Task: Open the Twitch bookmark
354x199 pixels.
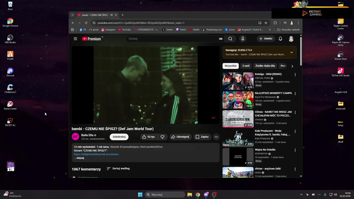Action: pos(181,30)
